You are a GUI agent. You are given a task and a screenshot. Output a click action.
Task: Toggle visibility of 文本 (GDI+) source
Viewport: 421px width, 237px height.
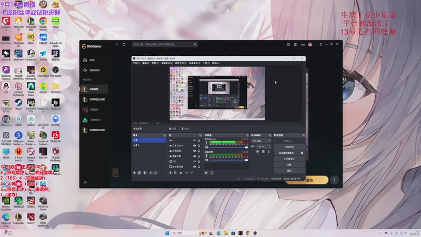194,146
